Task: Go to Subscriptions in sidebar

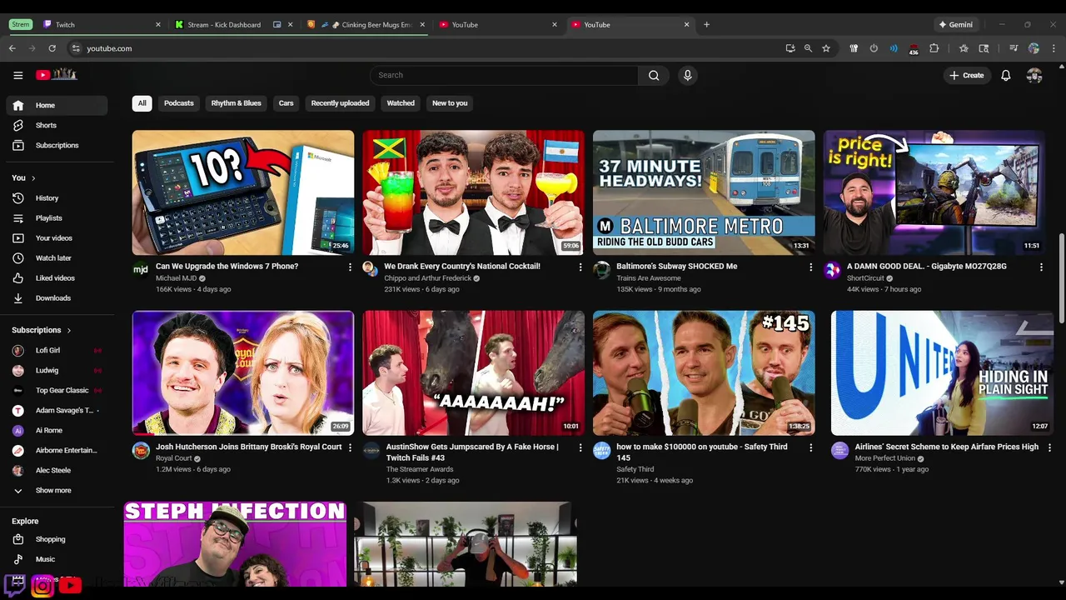Action: 57,145
